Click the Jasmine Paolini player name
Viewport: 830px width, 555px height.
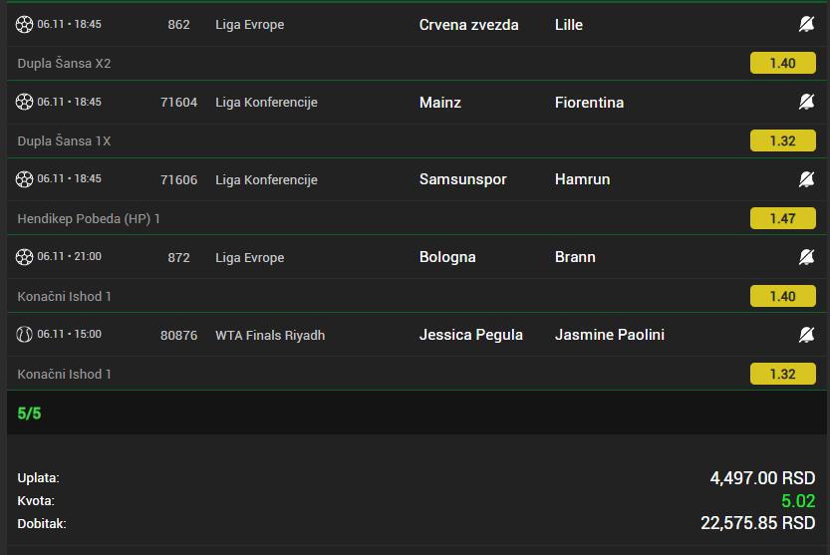[609, 335]
